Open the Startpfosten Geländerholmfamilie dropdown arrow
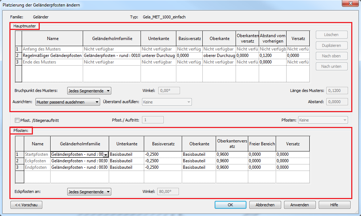361x216 pixels. pos(106,154)
